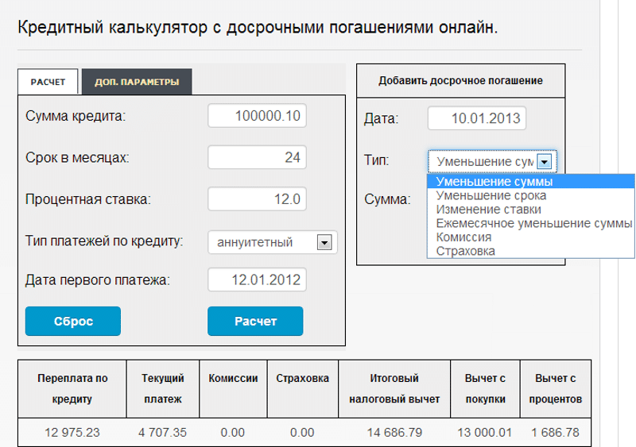Click the Дата field with 10.01.2013
This screenshot has height=447, width=636.
point(477,118)
